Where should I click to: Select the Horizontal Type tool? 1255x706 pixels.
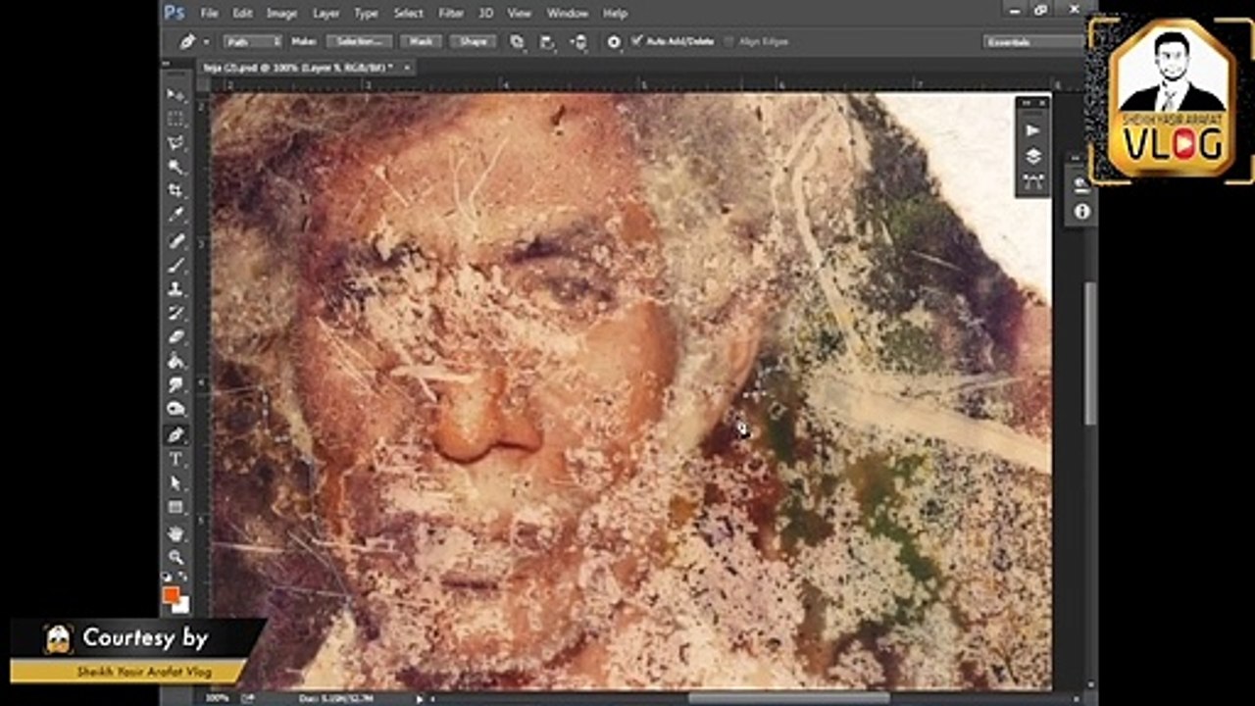pyautogui.click(x=176, y=459)
